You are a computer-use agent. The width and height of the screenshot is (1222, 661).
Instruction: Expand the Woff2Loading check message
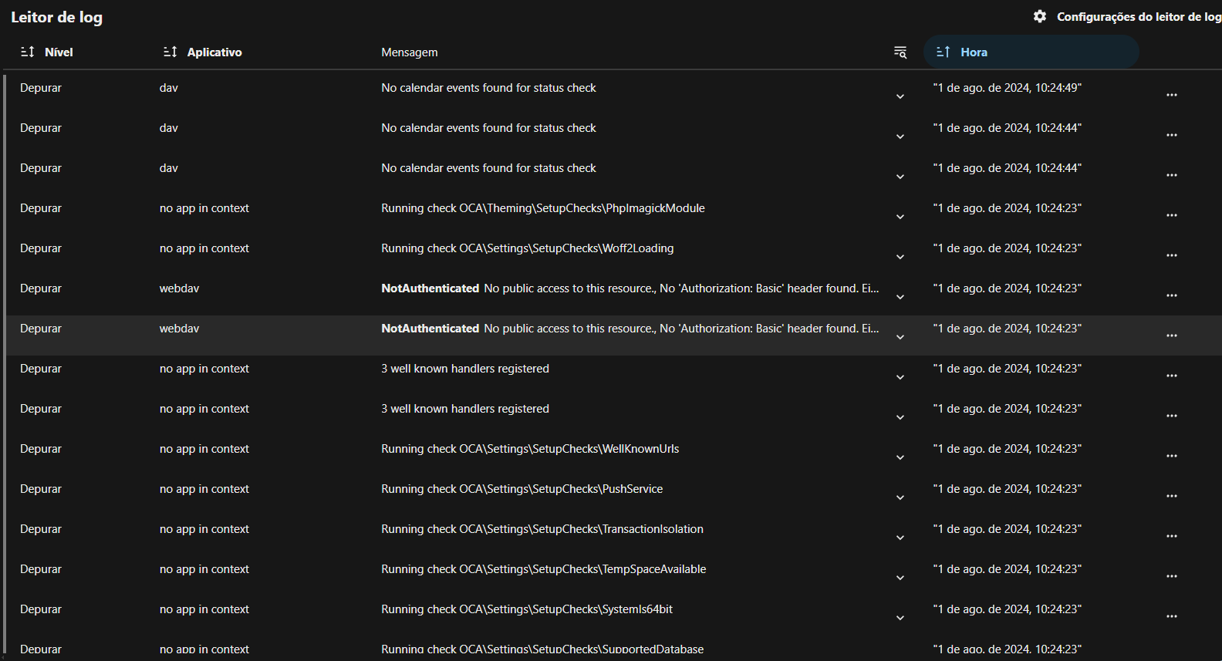900,257
